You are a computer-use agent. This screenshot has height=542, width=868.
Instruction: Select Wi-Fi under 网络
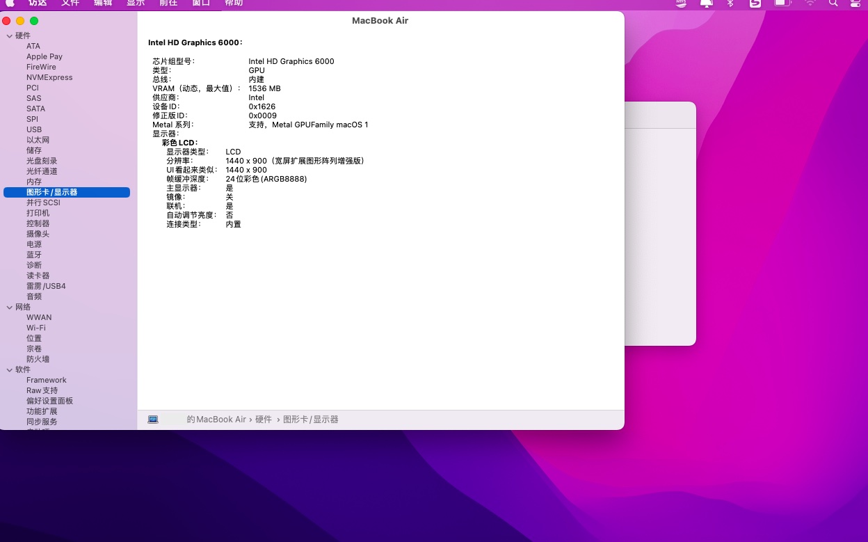point(36,328)
